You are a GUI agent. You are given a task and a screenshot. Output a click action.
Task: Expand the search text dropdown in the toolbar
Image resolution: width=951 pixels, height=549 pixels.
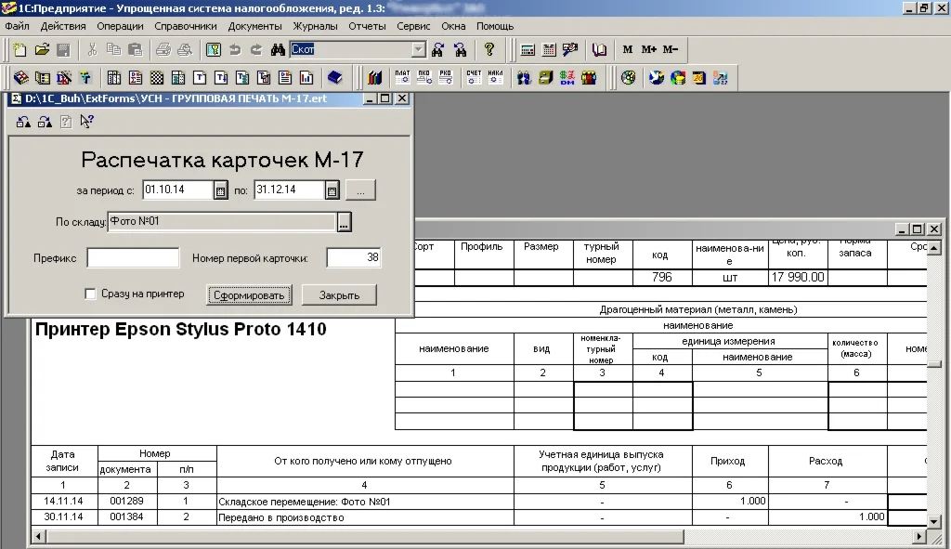coord(418,50)
